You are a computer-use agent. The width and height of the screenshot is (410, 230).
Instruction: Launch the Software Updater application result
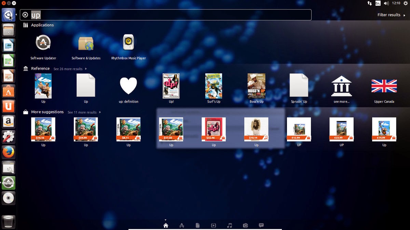43,47
